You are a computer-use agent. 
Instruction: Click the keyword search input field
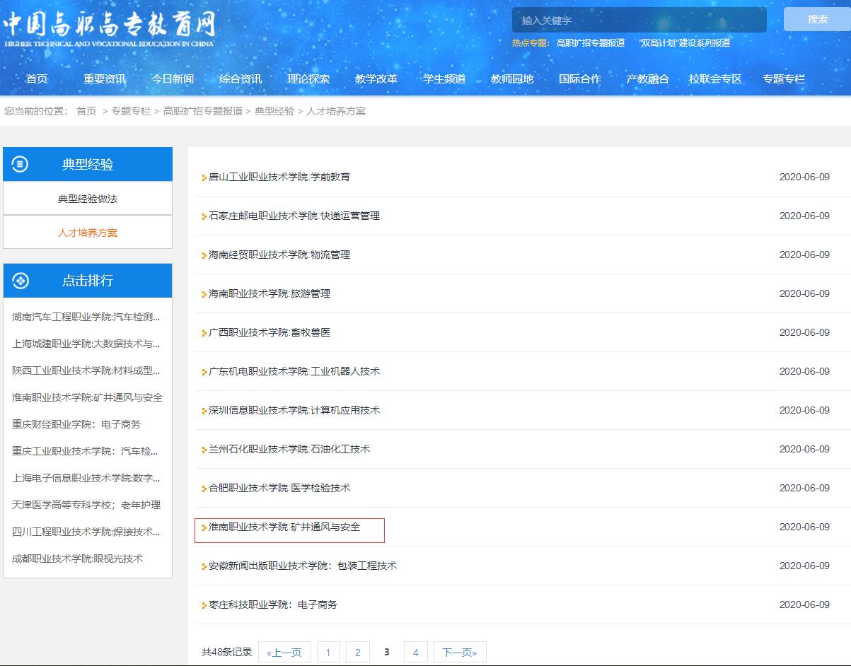[x=638, y=21]
